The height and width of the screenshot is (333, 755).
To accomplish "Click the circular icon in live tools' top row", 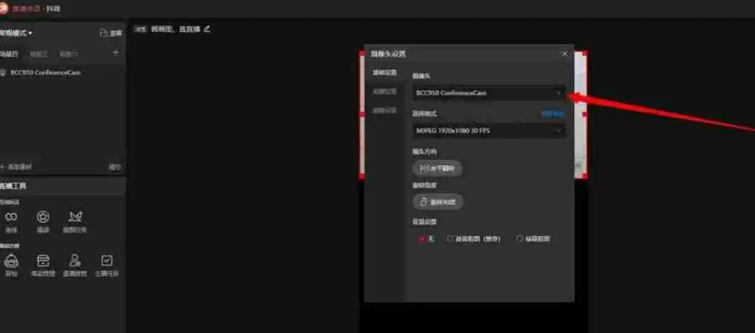I will coord(43,217).
